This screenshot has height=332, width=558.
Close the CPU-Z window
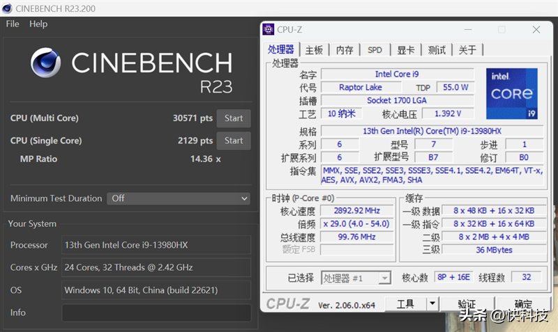pos(536,29)
